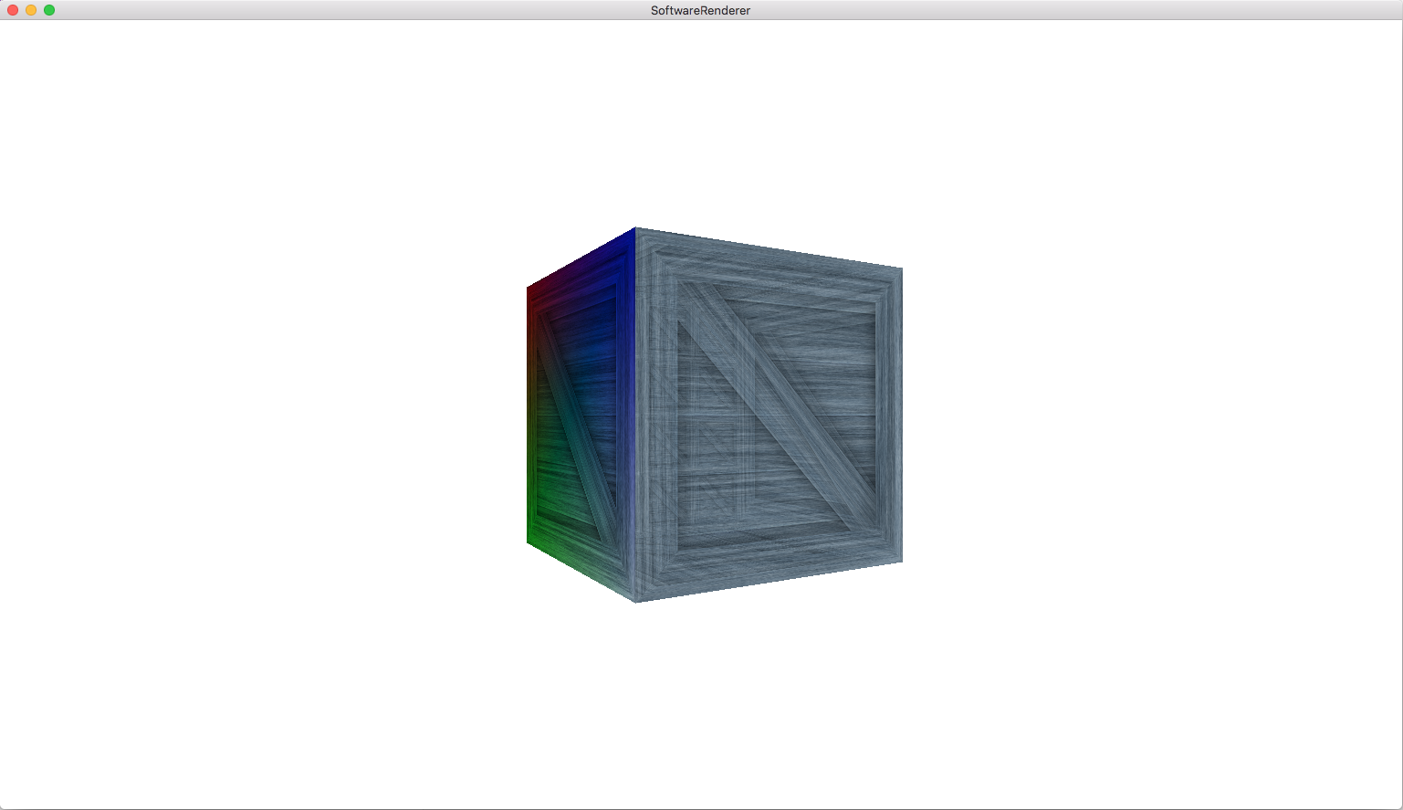Click the gray textured front crate face

coord(769,416)
